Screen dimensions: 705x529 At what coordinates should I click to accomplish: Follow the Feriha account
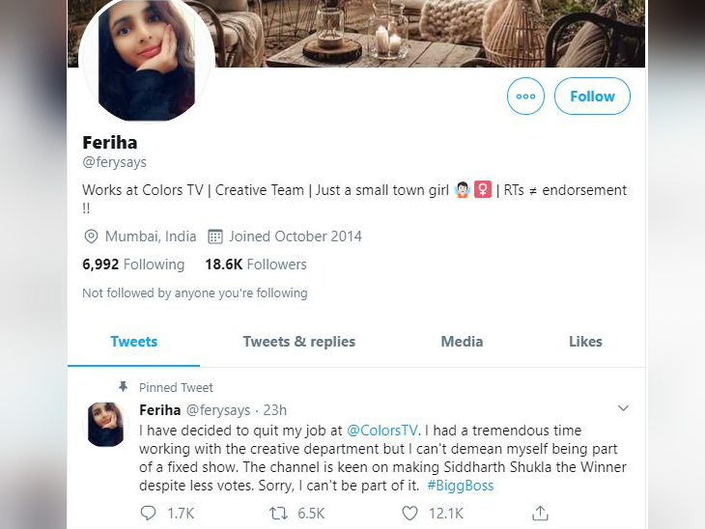[592, 97]
